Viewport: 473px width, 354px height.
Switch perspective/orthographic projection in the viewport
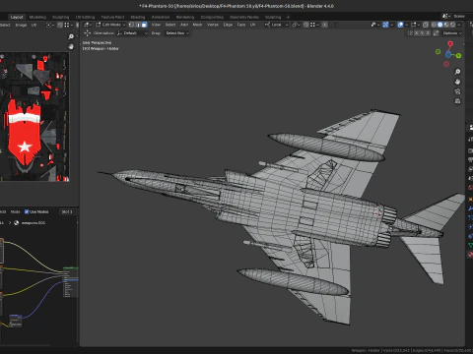click(x=457, y=101)
